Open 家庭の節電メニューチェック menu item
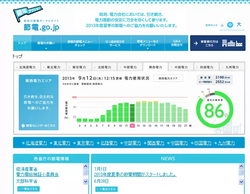The image size is (250, 194). click(80, 43)
